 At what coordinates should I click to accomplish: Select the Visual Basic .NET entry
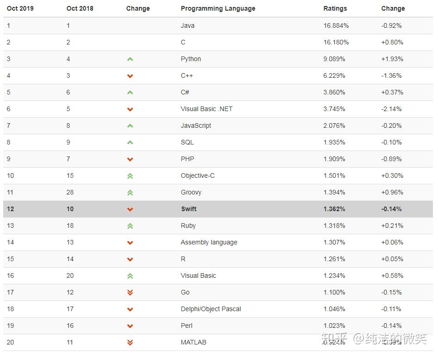click(x=206, y=109)
